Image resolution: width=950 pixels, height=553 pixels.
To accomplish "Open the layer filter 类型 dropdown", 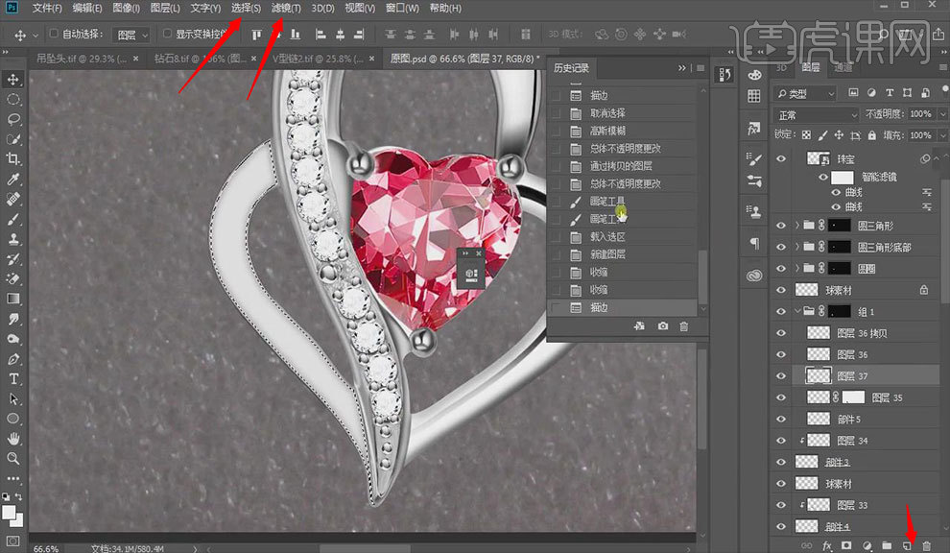I will [x=806, y=94].
